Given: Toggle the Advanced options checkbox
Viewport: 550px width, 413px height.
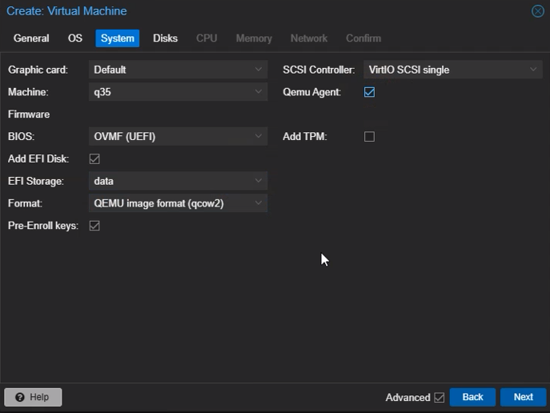Looking at the screenshot, I should point(439,398).
